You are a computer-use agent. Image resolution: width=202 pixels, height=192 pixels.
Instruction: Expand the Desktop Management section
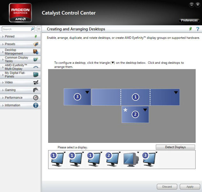coord(20,52)
